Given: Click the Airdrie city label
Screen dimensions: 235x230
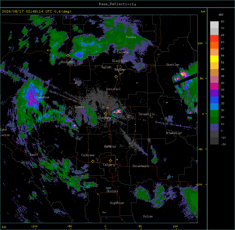Looking at the screenshot, I should [110, 147].
